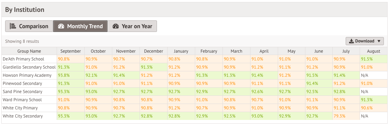
Task: Open the Year on Year view
Action: click(x=132, y=26)
